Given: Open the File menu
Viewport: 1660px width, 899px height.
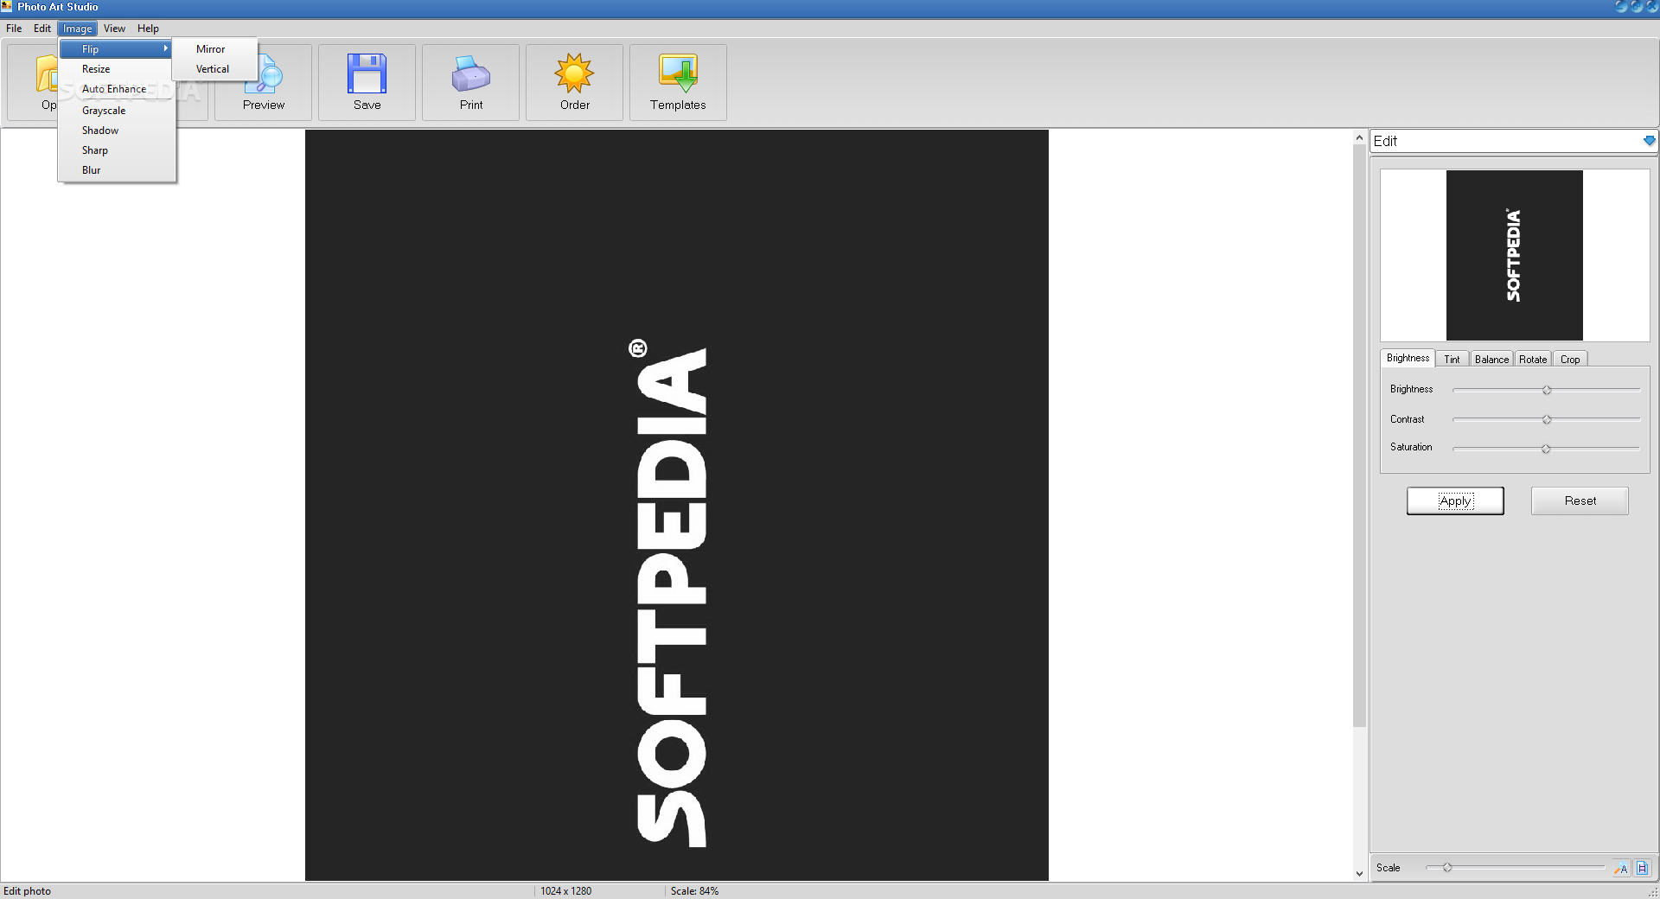Looking at the screenshot, I should [14, 29].
